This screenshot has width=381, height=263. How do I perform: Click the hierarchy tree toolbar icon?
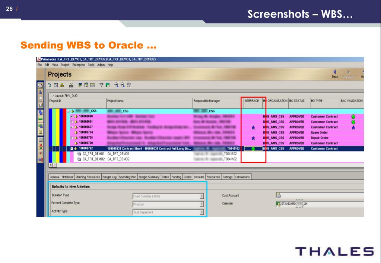(x=50, y=85)
